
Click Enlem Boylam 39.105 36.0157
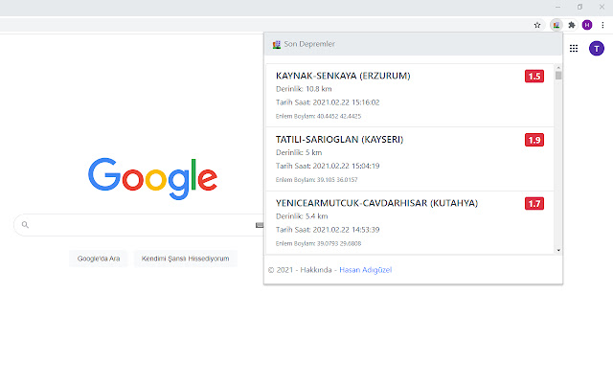pyautogui.click(x=317, y=180)
